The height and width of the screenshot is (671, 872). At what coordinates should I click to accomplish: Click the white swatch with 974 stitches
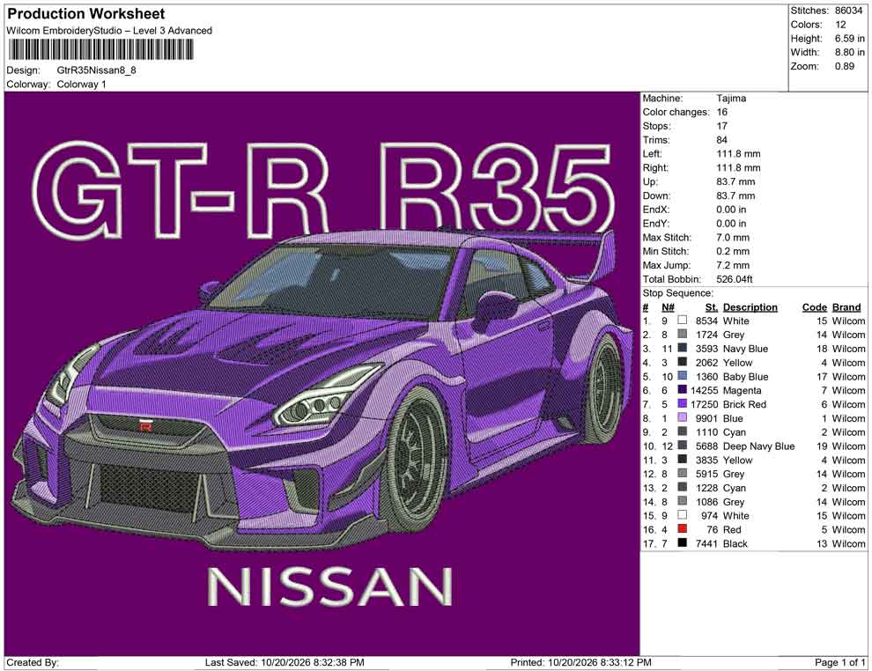683,515
